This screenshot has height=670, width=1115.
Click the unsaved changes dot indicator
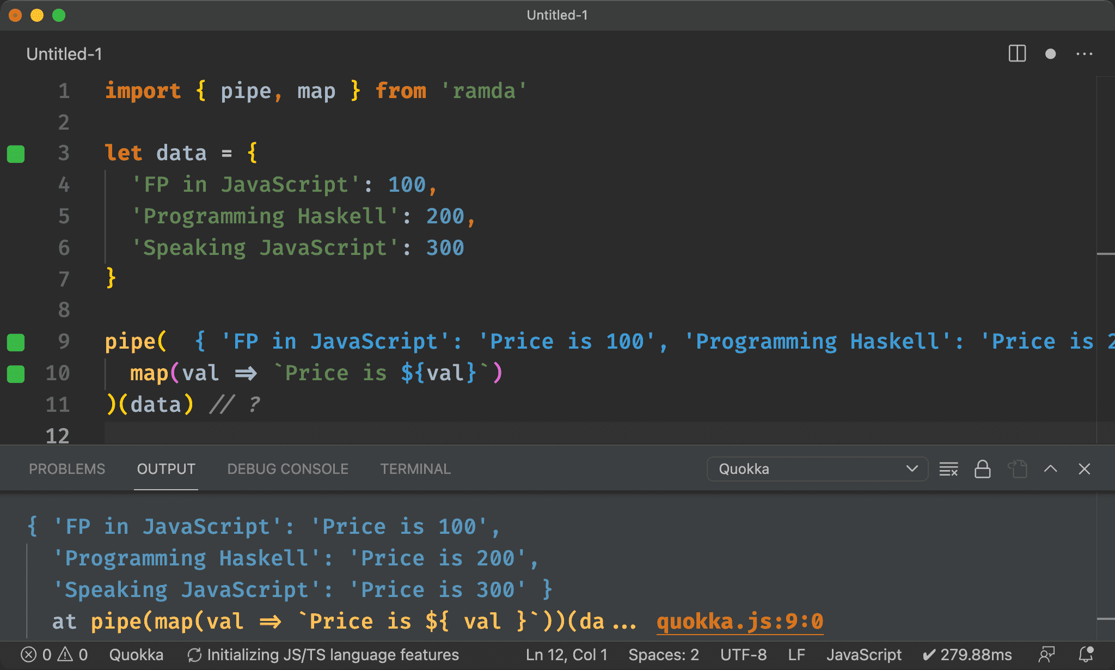click(1050, 54)
